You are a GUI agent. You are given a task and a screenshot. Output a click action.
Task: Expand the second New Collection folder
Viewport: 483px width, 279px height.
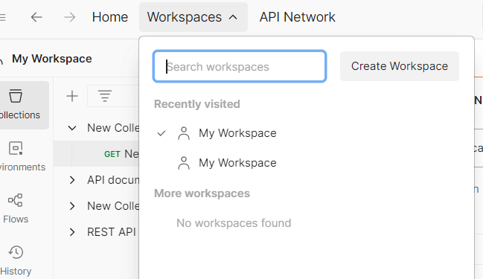[72, 206]
